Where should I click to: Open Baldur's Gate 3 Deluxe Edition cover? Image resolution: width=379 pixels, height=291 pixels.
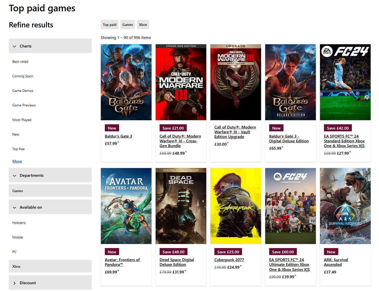pos(291,82)
